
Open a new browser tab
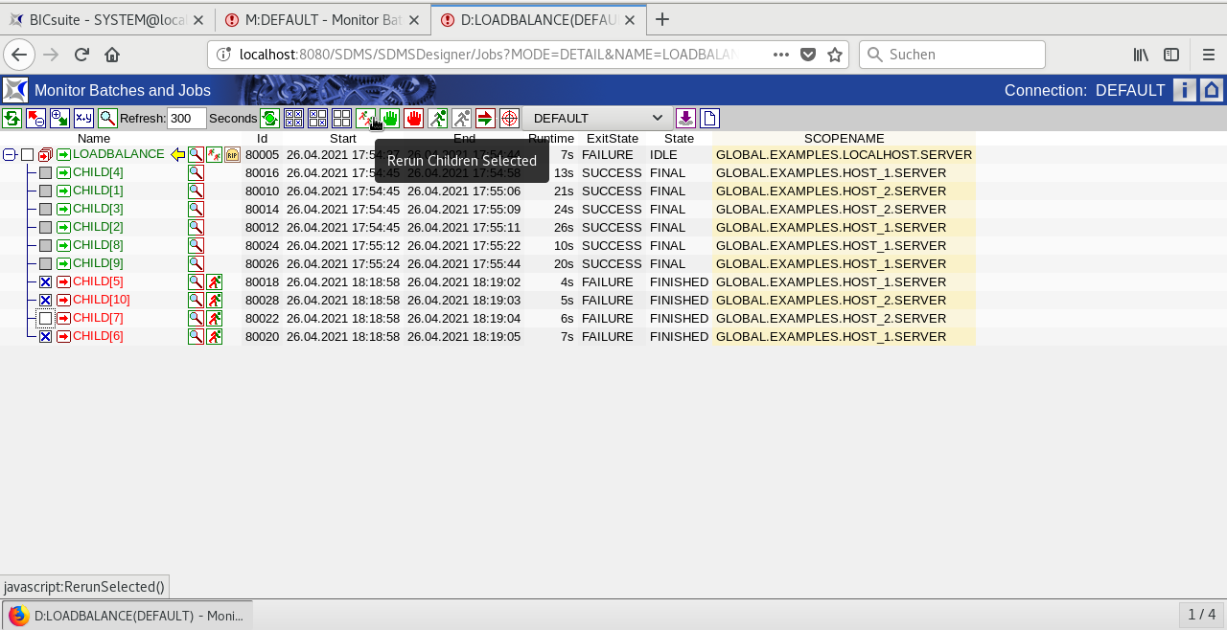[662, 19]
